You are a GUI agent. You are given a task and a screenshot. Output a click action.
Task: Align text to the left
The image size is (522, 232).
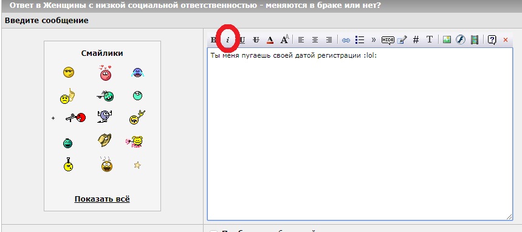point(301,40)
